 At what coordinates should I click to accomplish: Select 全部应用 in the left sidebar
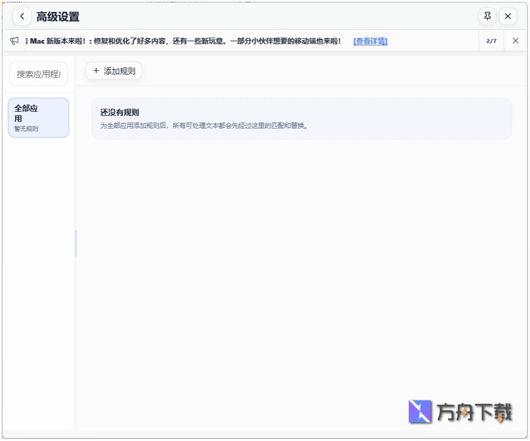click(38, 117)
